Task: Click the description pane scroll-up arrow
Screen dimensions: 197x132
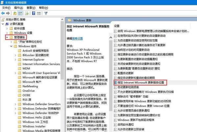Action: [111, 38]
